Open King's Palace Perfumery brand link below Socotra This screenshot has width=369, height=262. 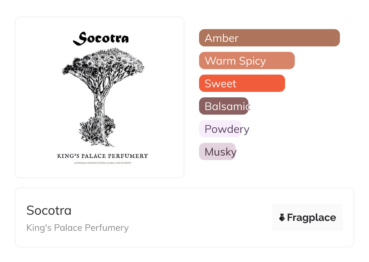click(x=78, y=228)
